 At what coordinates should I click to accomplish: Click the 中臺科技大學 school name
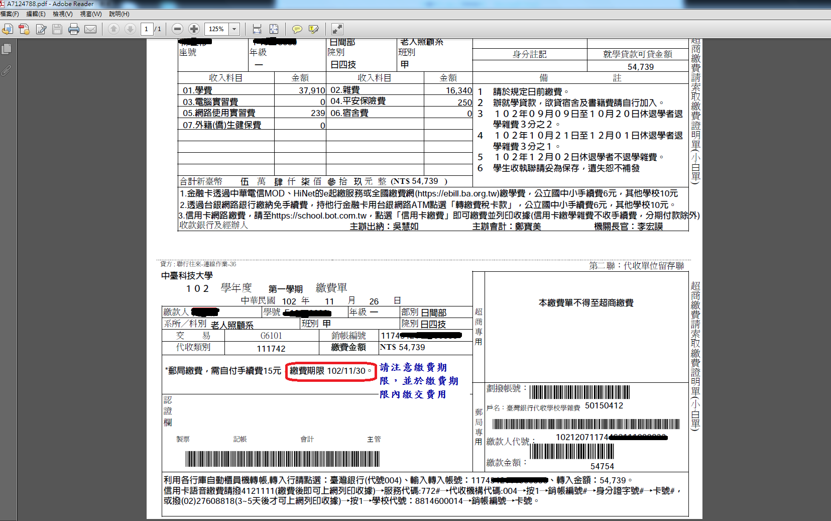tap(187, 275)
